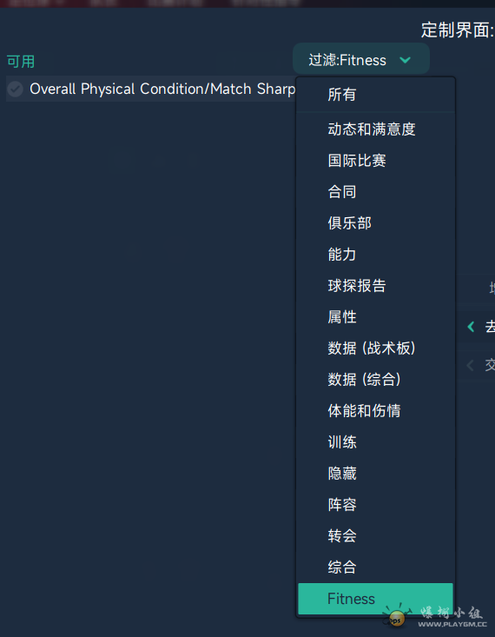Select the highlighted Fitness option
495x637 pixels.
click(376, 599)
